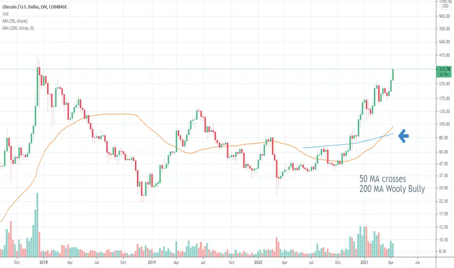Screen dimensions: 454x268
Task: Select the MA (200, close, 0) indicator legend
Action: 18,28
